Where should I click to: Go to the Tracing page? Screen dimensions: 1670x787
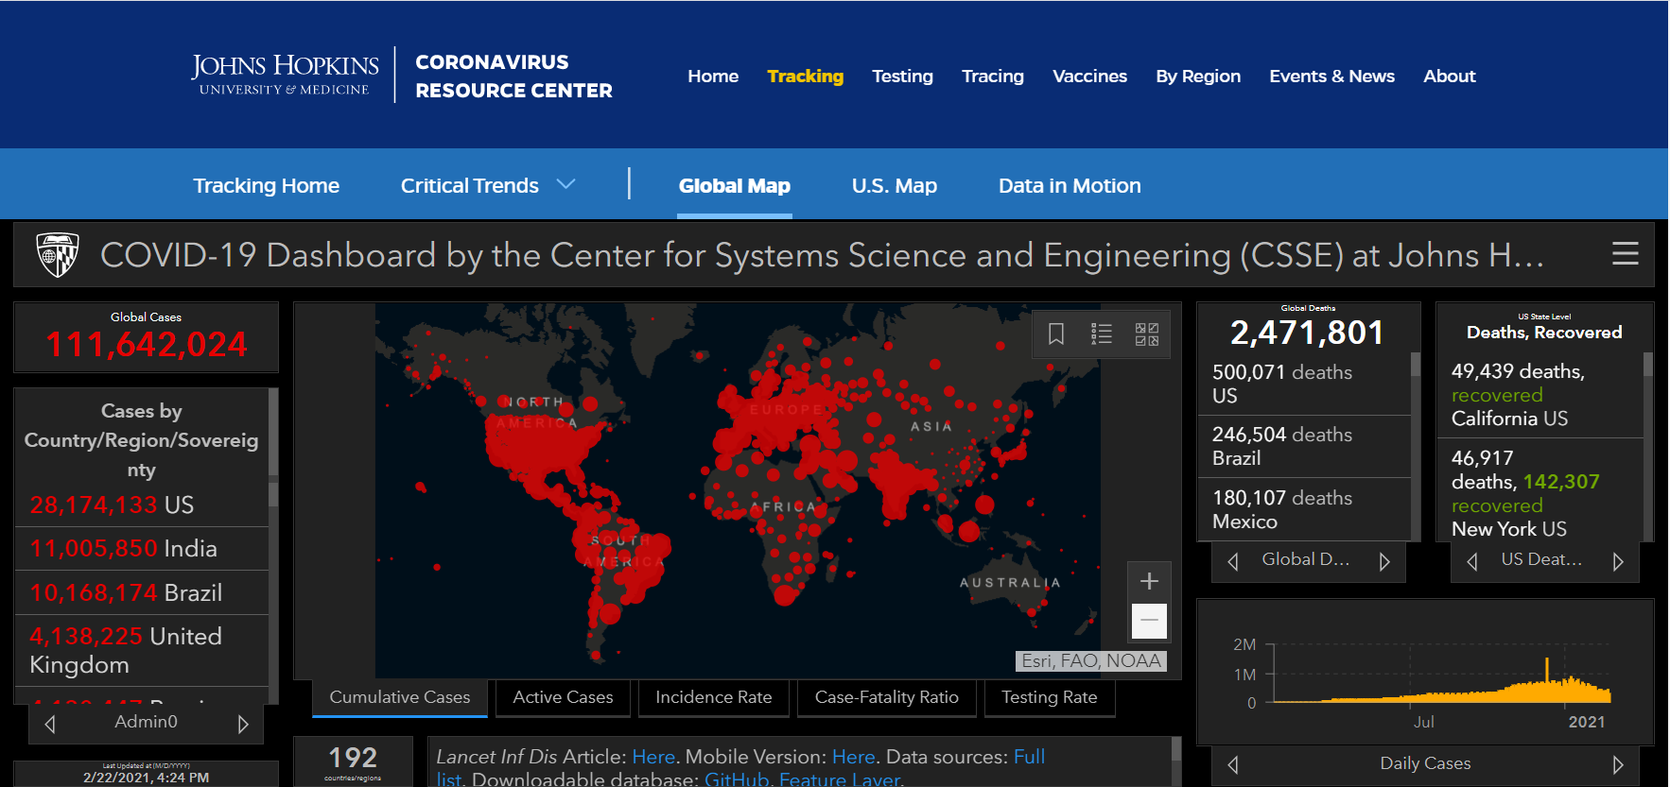tap(993, 77)
